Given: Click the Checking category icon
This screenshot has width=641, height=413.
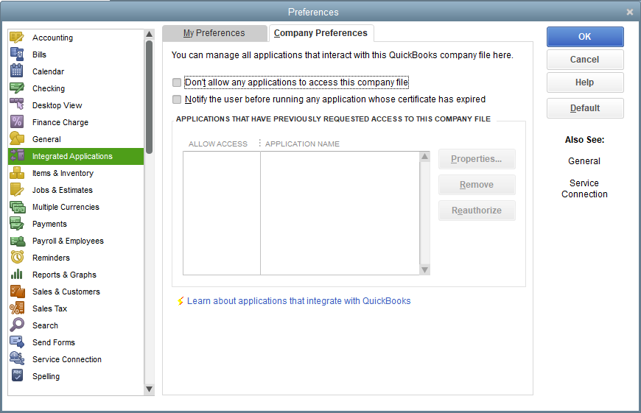Looking at the screenshot, I should pos(17,88).
